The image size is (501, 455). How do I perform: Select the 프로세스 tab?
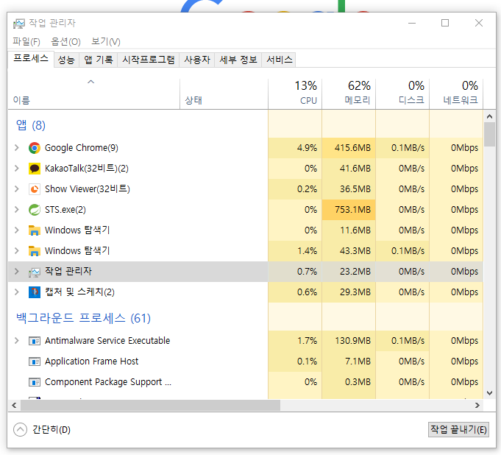31,59
